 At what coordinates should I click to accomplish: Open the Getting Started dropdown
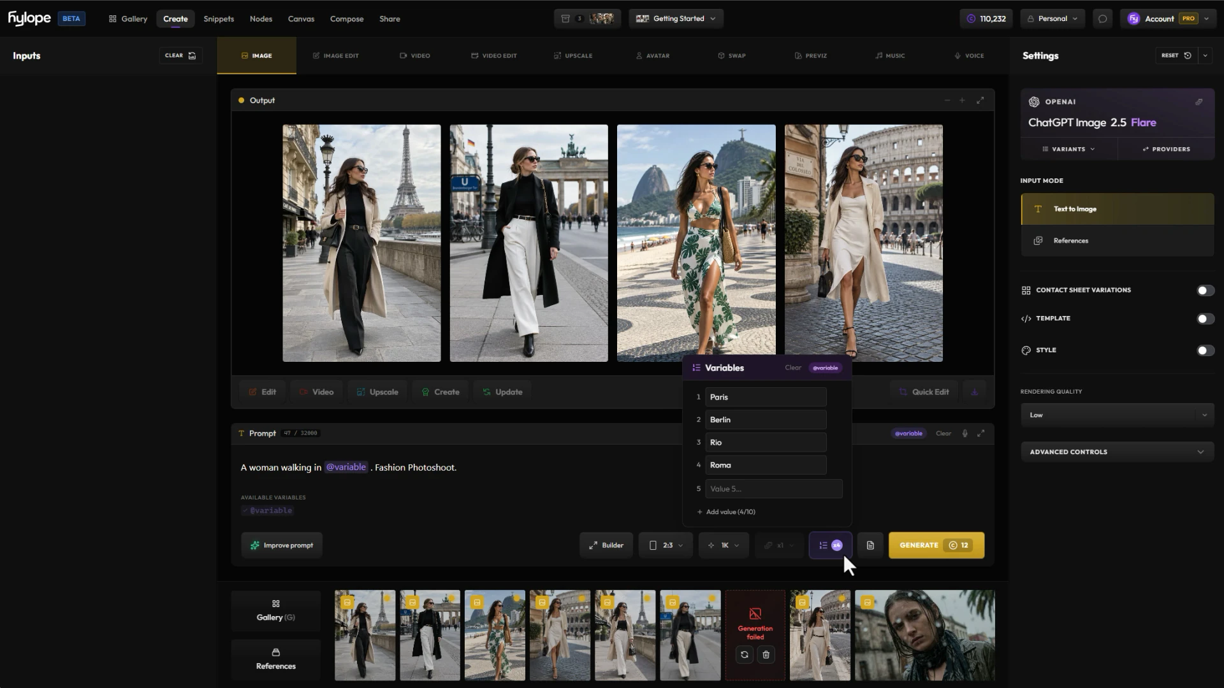(676, 18)
